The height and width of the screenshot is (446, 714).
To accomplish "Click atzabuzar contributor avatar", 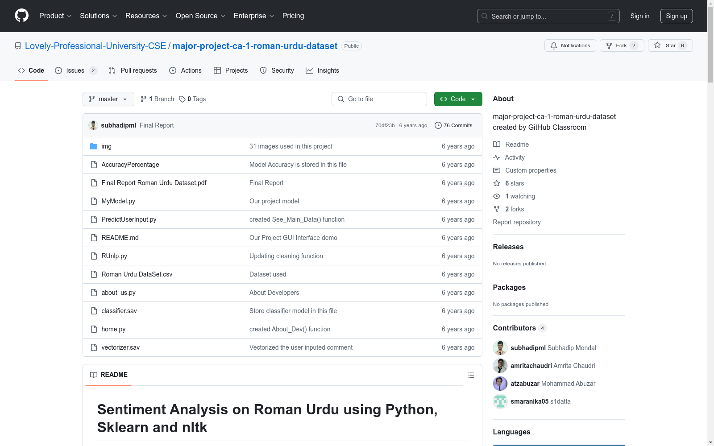I will (x=500, y=384).
